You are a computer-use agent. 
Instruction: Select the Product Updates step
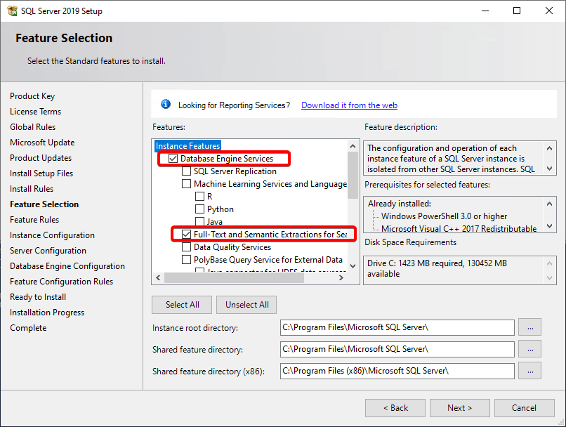(x=41, y=158)
